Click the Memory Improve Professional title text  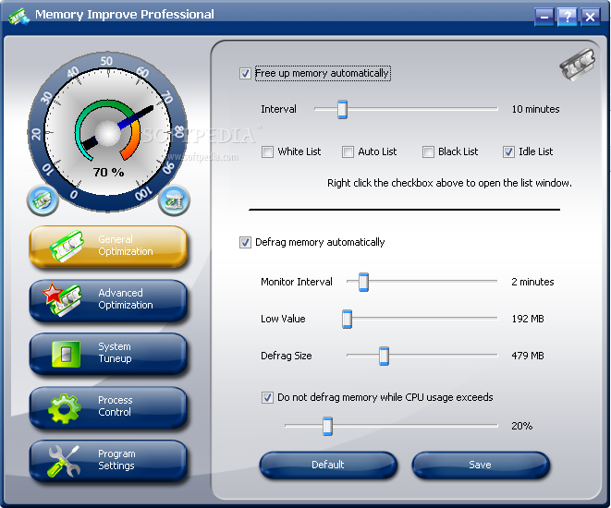[124, 15]
